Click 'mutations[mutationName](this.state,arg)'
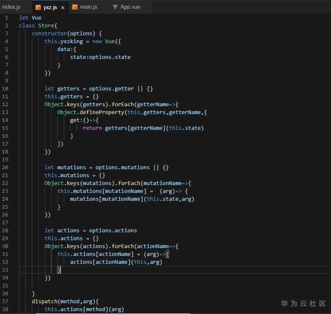This screenshot has width=331, height=314. tap(132, 199)
